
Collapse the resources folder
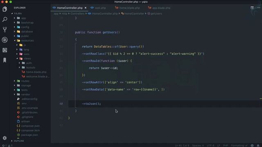tap(24, 40)
